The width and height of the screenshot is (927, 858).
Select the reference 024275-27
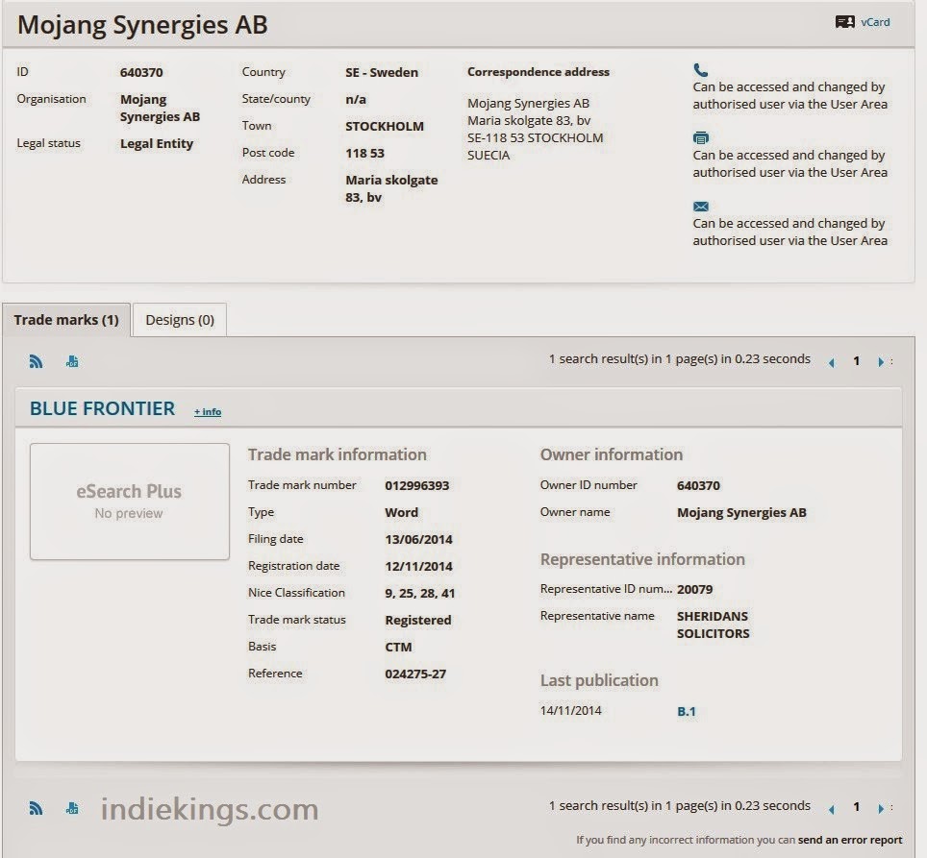pyautogui.click(x=415, y=674)
